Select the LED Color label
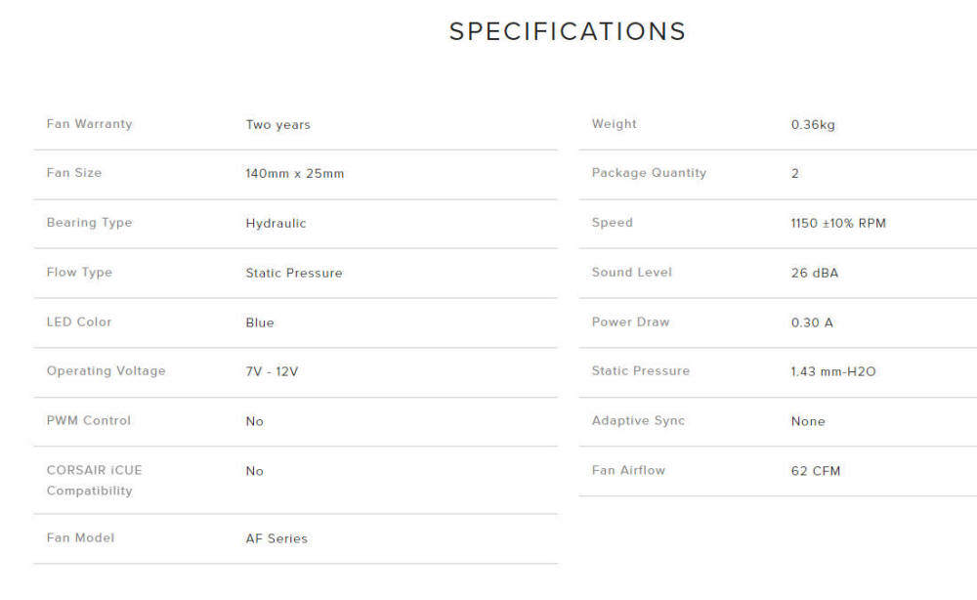Image resolution: width=977 pixels, height=600 pixels. tap(79, 322)
